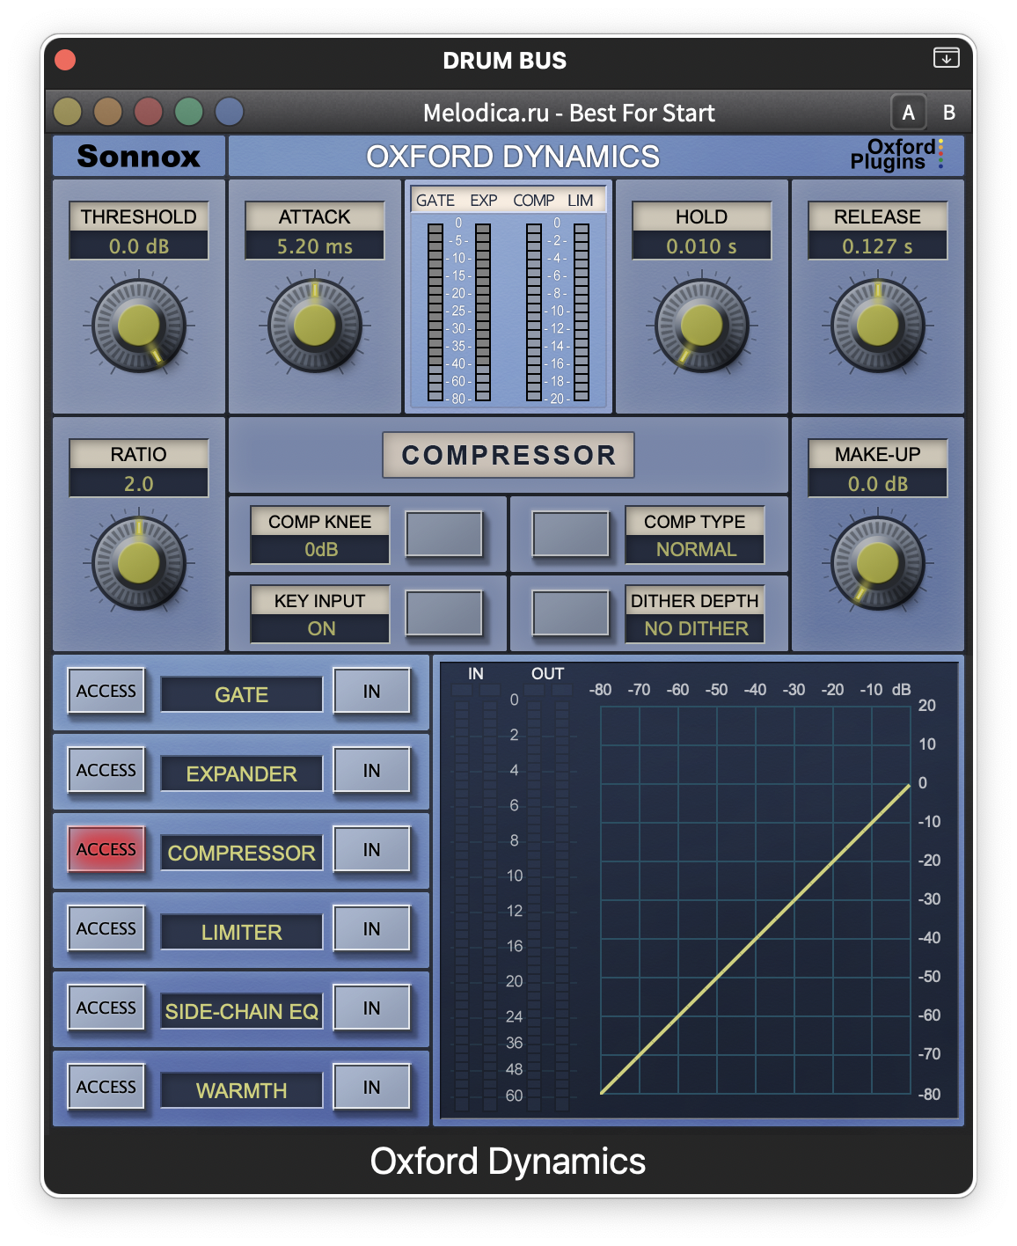Toggle the button next to KEY INPUT

[x=444, y=613]
